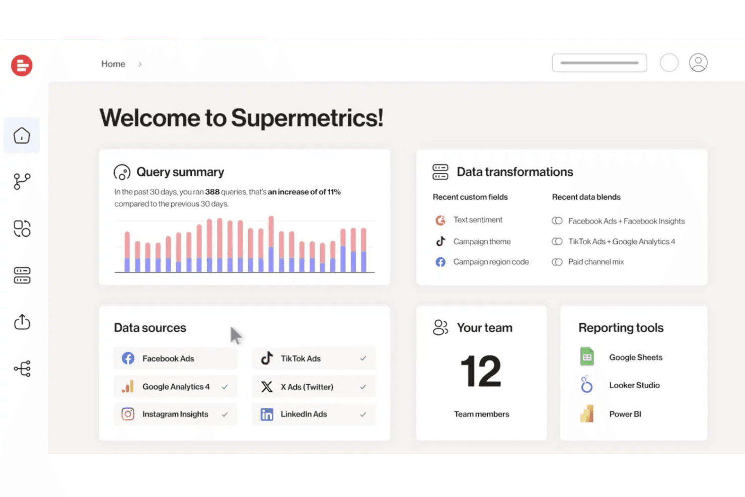Click the "Team members" text
The width and height of the screenshot is (745, 497).
482,414
